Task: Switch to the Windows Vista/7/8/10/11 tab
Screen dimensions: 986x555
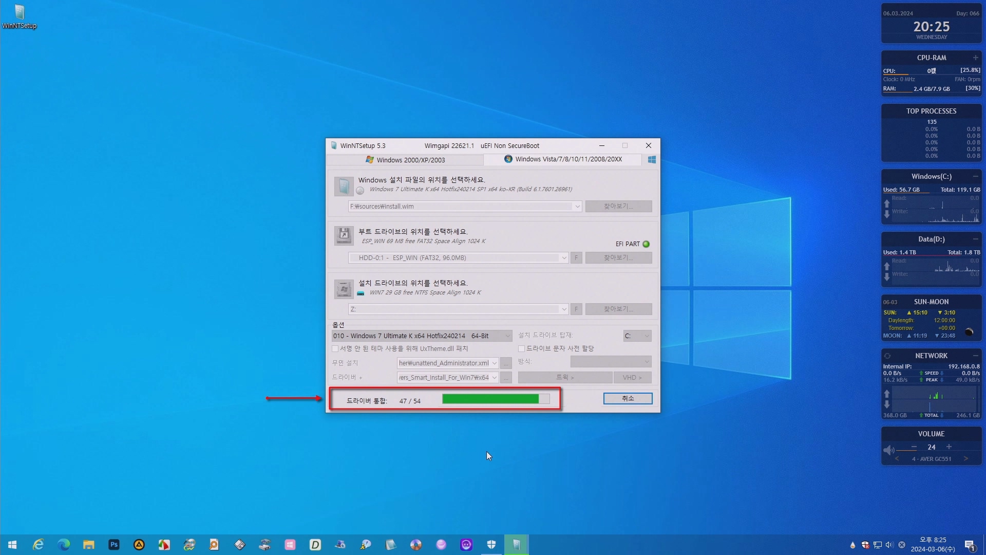Action: [563, 159]
